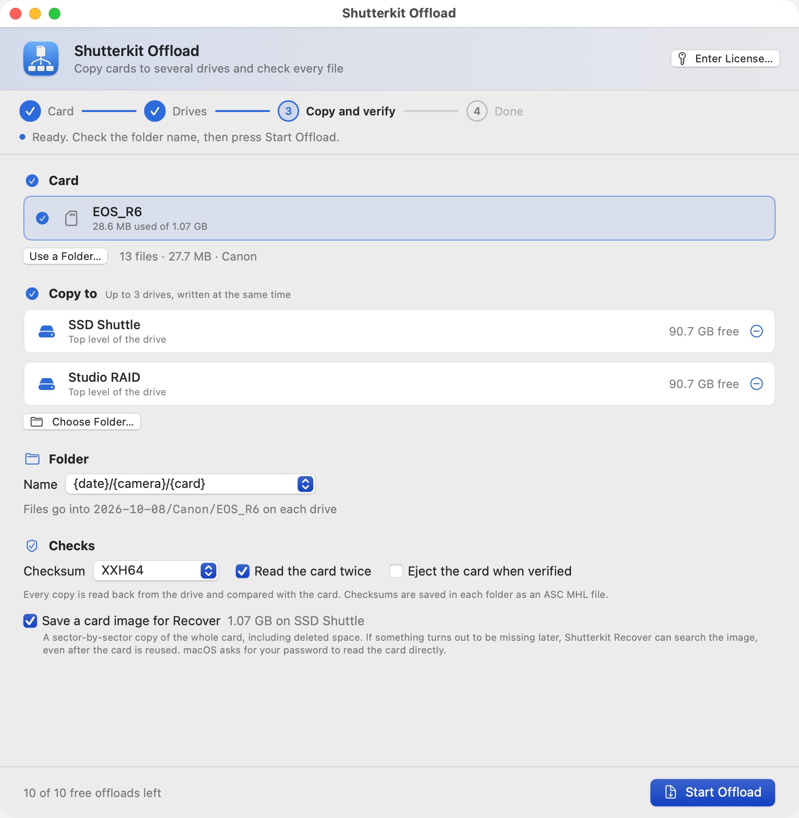Enable Eject the card when verified
Image resolution: width=799 pixels, height=818 pixels.
coord(396,571)
